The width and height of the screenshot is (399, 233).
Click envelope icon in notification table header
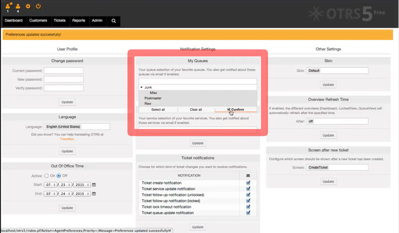(x=248, y=175)
